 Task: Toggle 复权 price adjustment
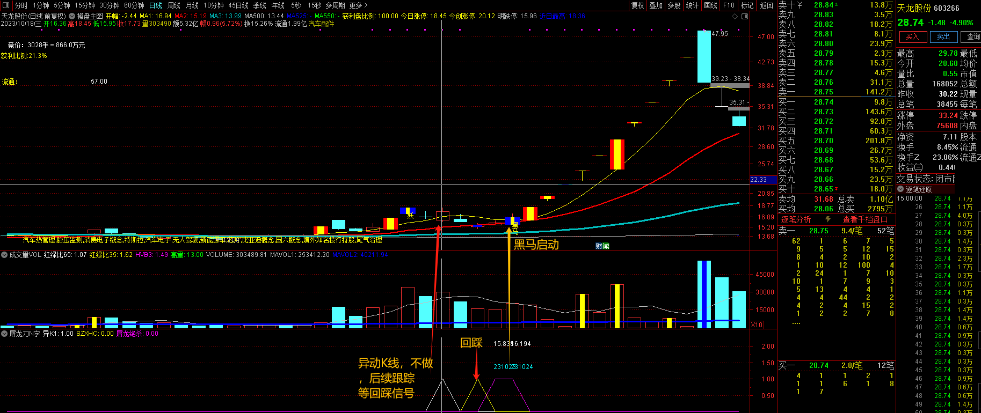click(x=637, y=5)
